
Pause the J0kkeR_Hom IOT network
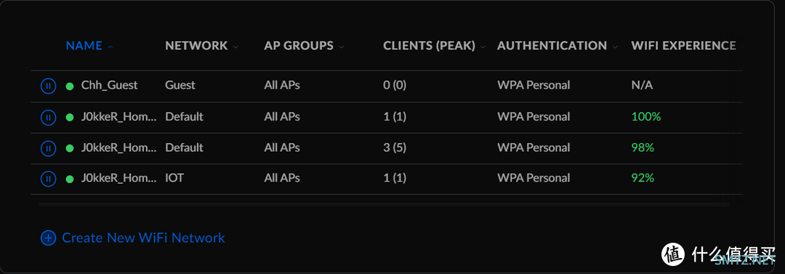click(x=47, y=178)
